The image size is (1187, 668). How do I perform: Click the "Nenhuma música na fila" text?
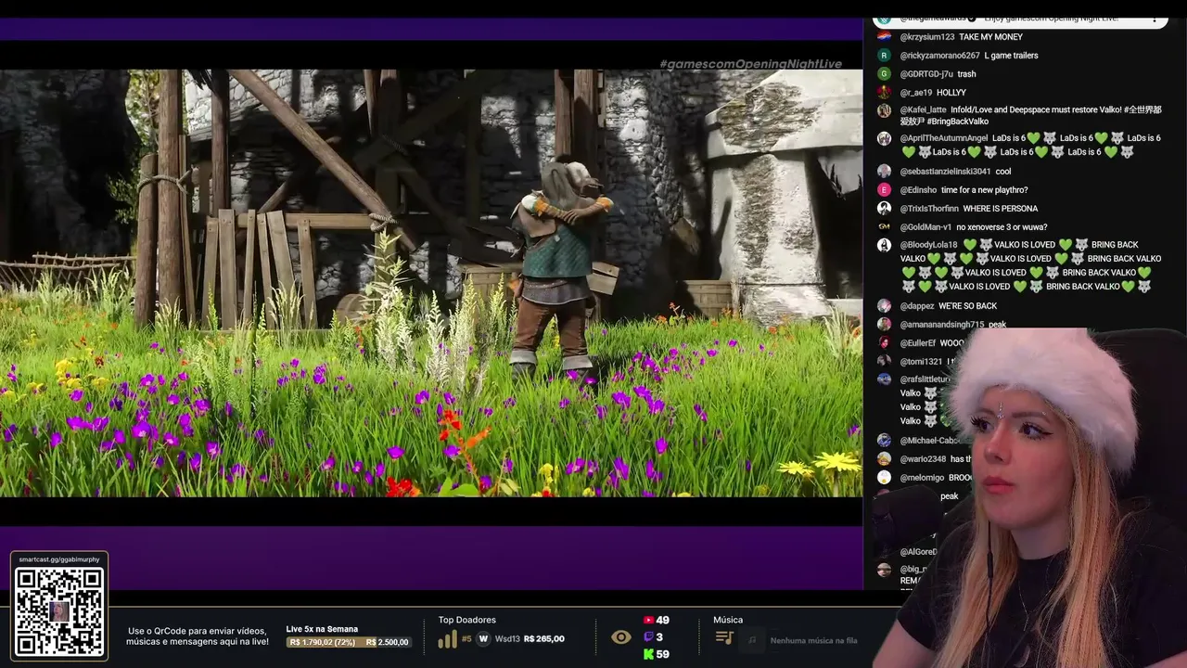[x=813, y=640]
